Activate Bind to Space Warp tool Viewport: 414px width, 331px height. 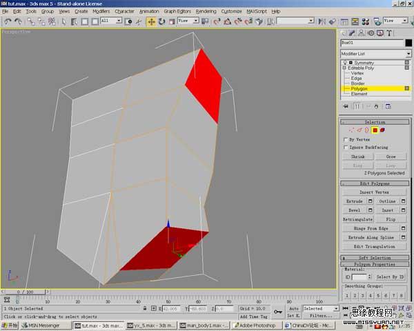click(52, 21)
